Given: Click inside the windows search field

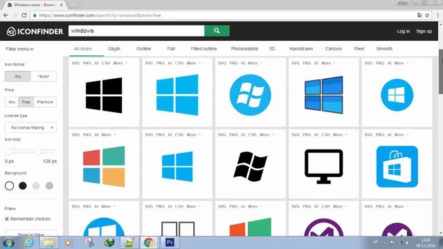Looking at the screenshot, I should coord(136,30).
